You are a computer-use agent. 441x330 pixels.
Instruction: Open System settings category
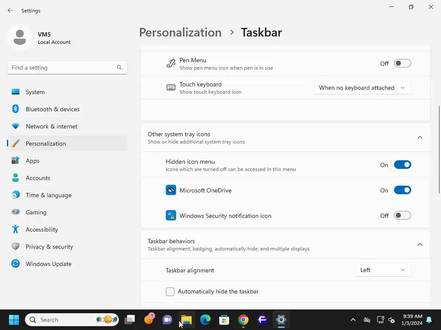pyautogui.click(x=67, y=92)
